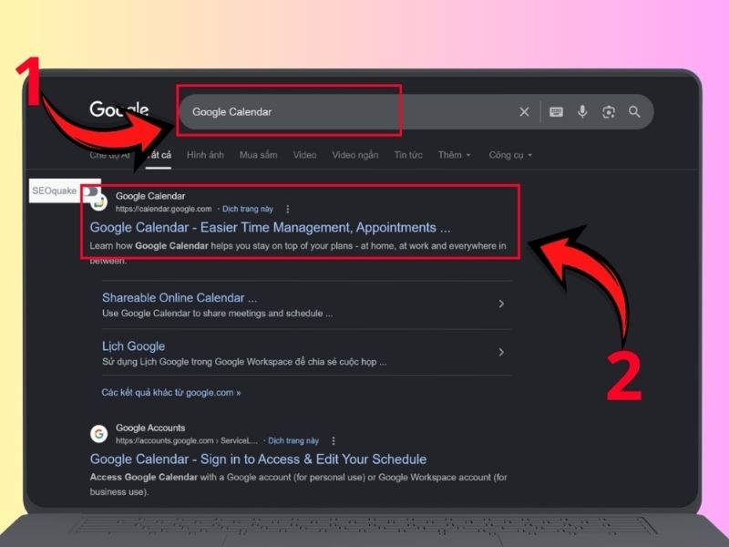Image resolution: width=729 pixels, height=547 pixels.
Task: Click the Google Accounts site name
Action: [150, 428]
